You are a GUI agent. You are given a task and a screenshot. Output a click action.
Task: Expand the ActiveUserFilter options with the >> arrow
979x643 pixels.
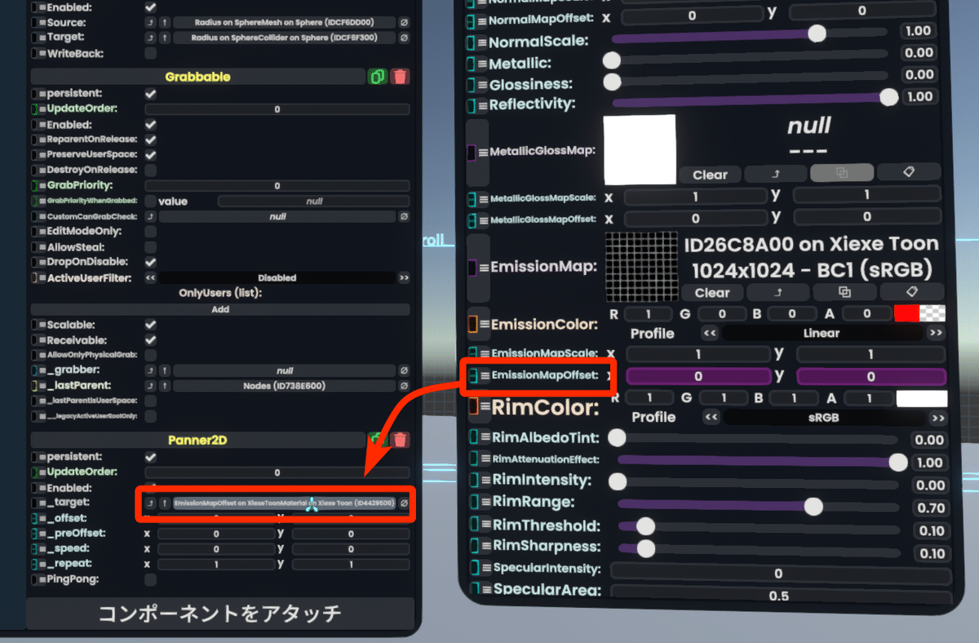[x=403, y=277]
